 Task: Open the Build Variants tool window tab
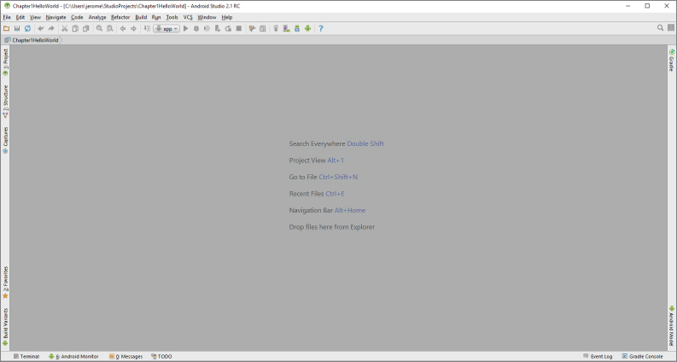(x=6, y=327)
